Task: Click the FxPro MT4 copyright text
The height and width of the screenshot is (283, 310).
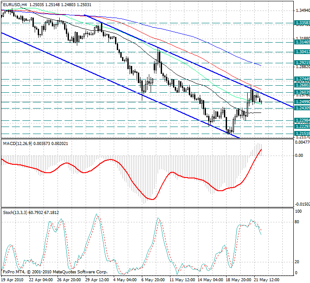Action: (55, 272)
